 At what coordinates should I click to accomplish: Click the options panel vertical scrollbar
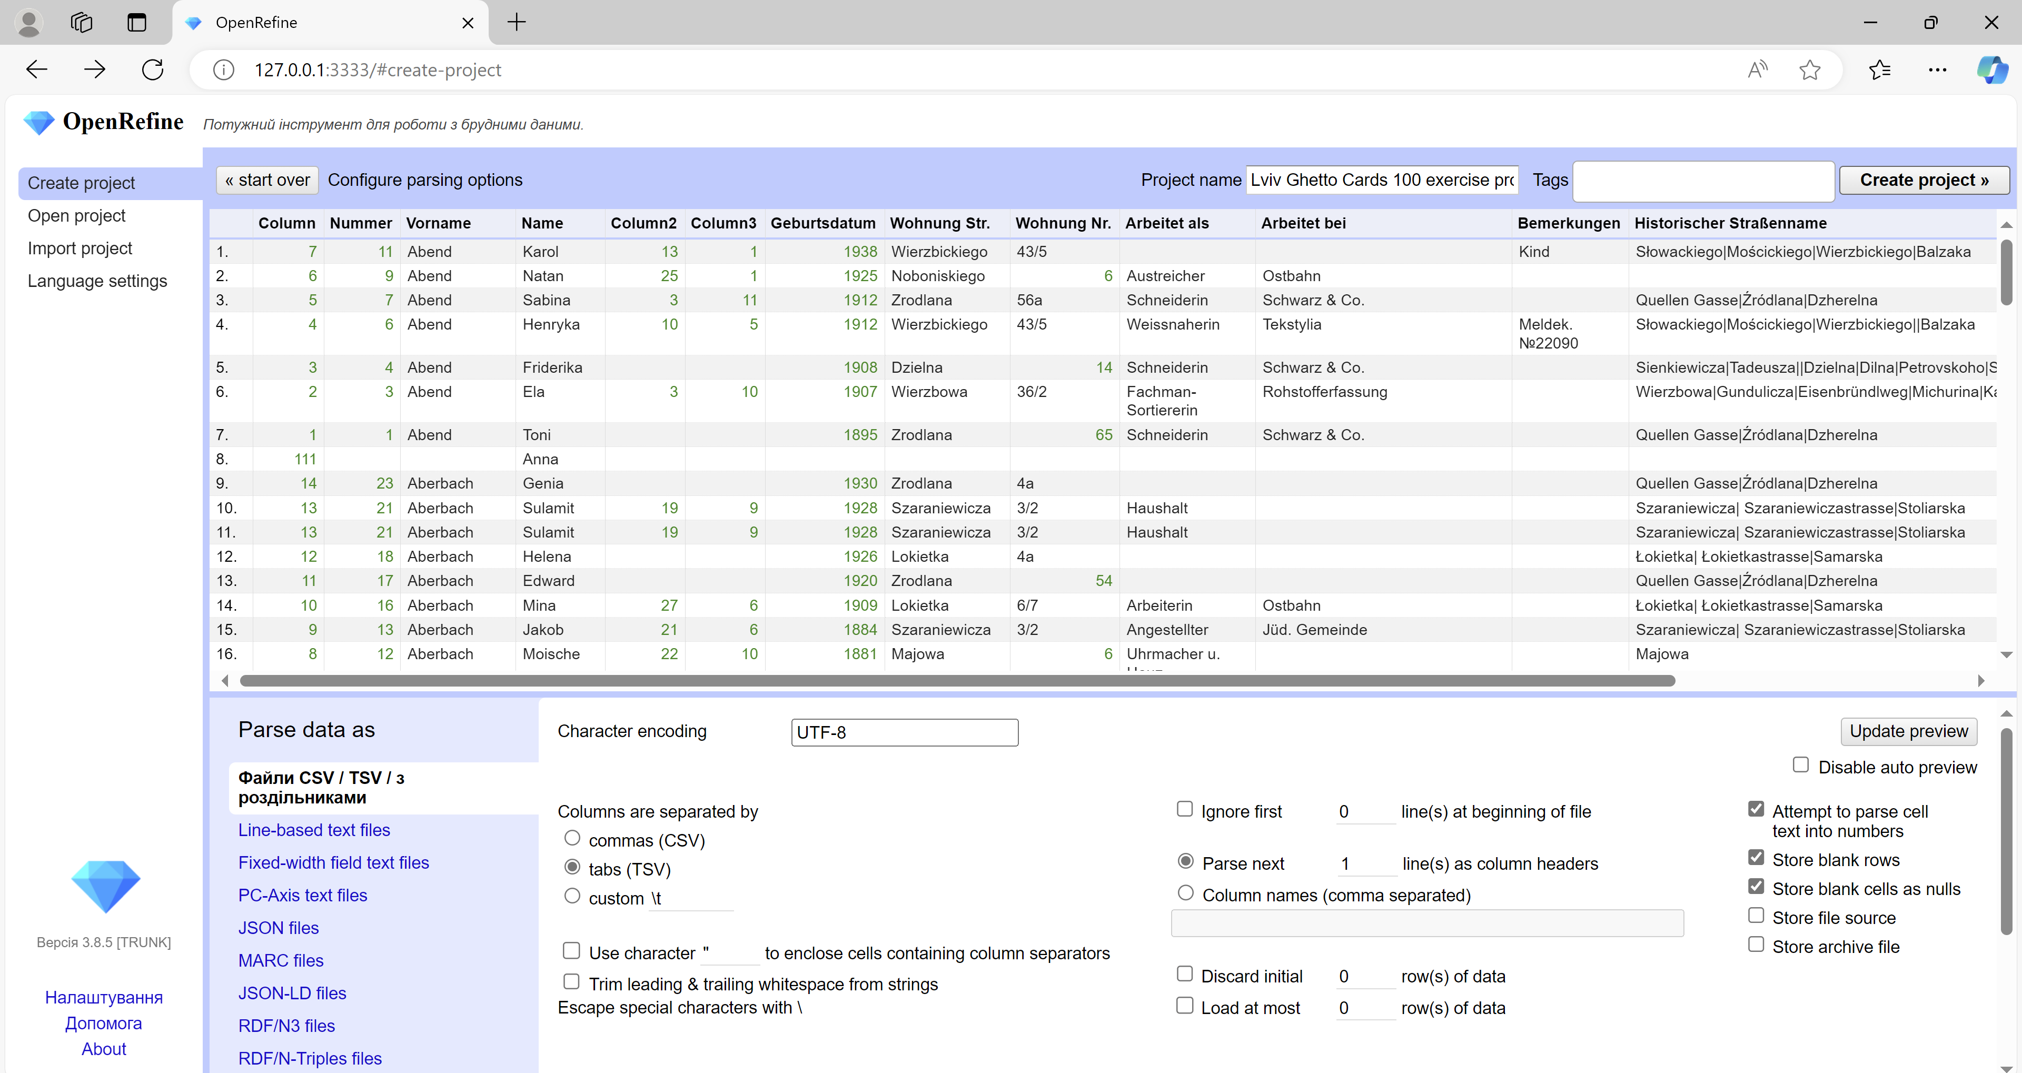tap(2006, 832)
